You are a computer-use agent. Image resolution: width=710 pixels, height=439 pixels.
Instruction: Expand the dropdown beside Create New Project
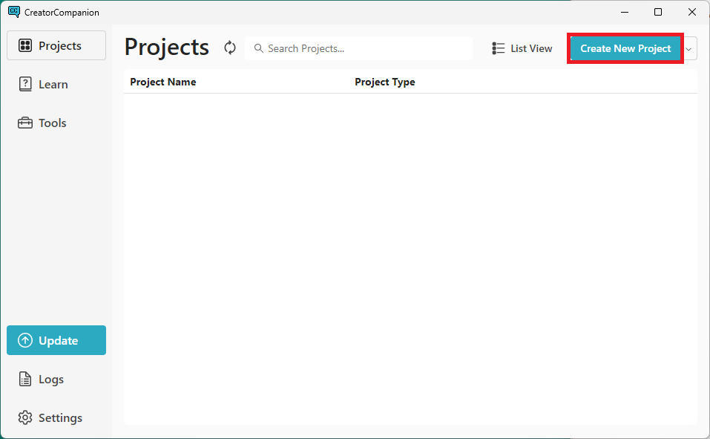(689, 48)
